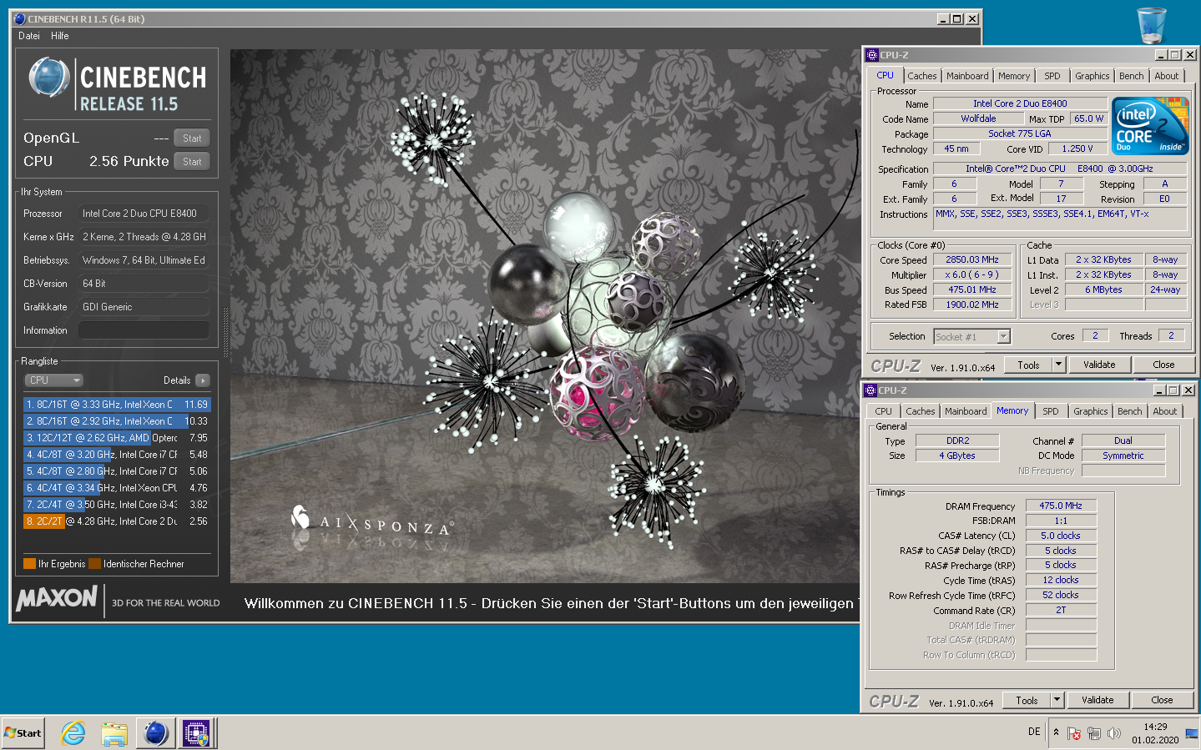This screenshot has height=750, width=1201.
Task: Click the Details arrow button in Rangliste
Action: (x=202, y=380)
